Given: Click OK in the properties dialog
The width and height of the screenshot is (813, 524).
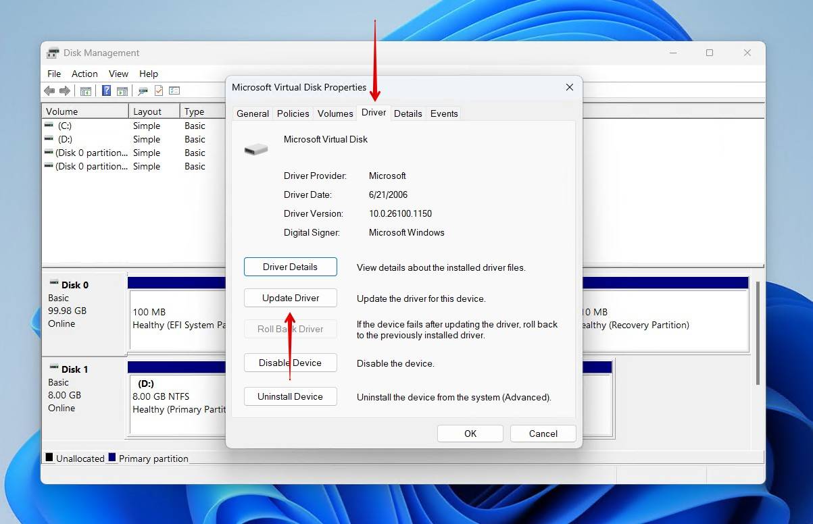Looking at the screenshot, I should 470,434.
